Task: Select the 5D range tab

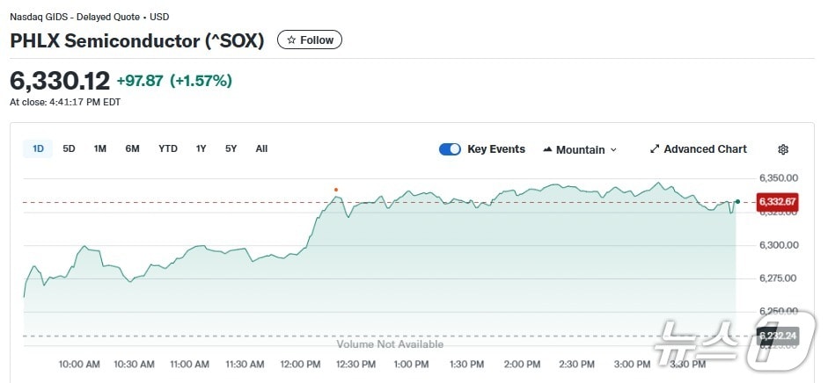Action: point(69,148)
